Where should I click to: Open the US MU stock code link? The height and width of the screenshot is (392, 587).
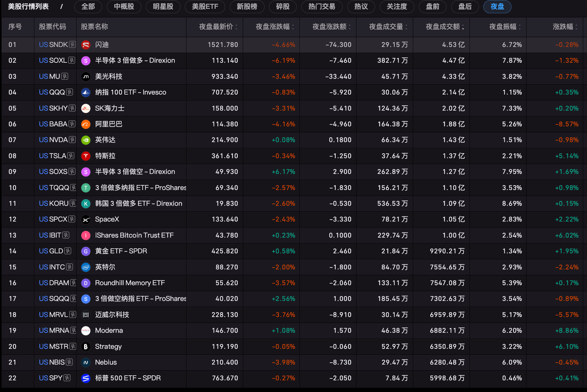pyautogui.click(x=49, y=76)
